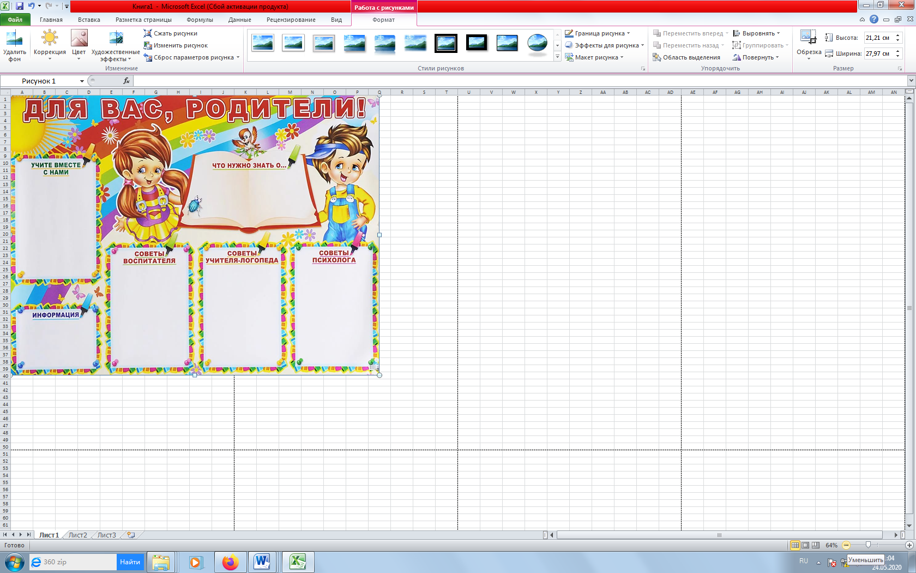Switch to the Formulas (Формулы) tab
Screen dimensions: 916x573
200,20
